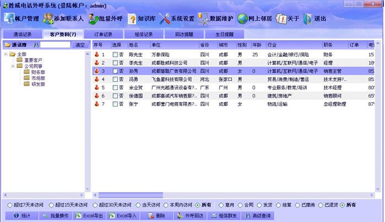
Task: Select 本周内访问 radio button
Action: 166,205
